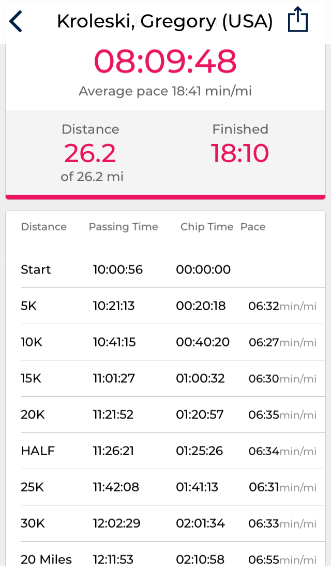Viewport: 331px width, 566px height.
Task: Select the 25K split row
Action: coord(165,487)
